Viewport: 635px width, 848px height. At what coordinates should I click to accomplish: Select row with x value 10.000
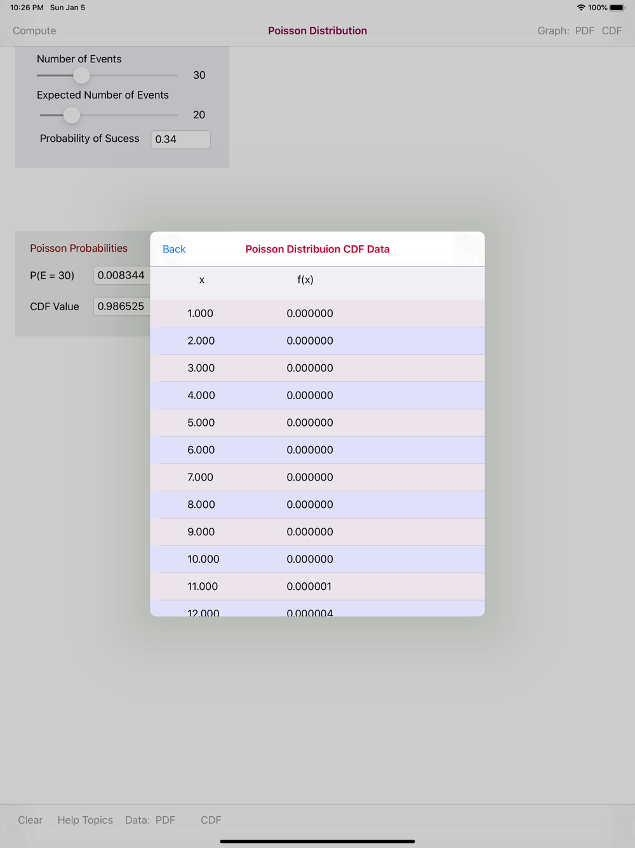point(317,559)
